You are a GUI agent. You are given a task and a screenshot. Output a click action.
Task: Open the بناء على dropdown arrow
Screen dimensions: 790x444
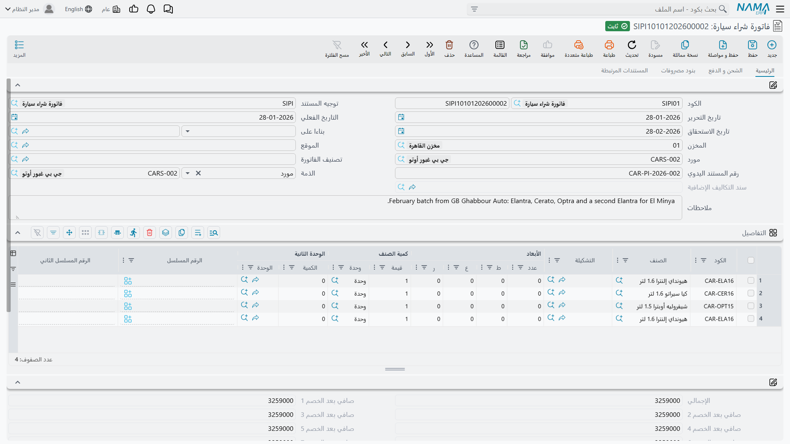coord(188,132)
